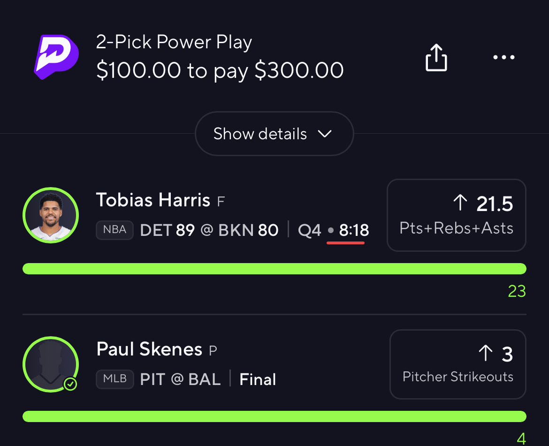The height and width of the screenshot is (446, 549).
Task: Open the Paul Skenes player name
Action: tap(149, 349)
